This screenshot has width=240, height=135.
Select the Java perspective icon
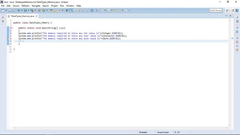[x=237, y=10]
